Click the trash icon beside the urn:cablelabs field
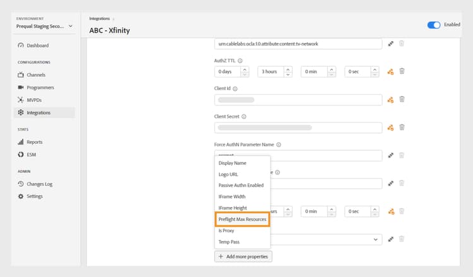This screenshot has width=473, height=277. tap(402, 44)
